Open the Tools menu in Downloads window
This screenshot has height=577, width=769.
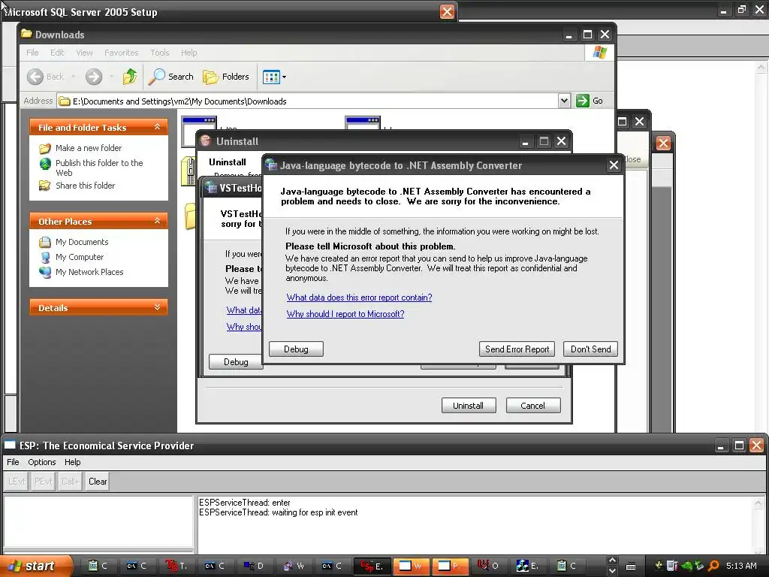tap(159, 53)
